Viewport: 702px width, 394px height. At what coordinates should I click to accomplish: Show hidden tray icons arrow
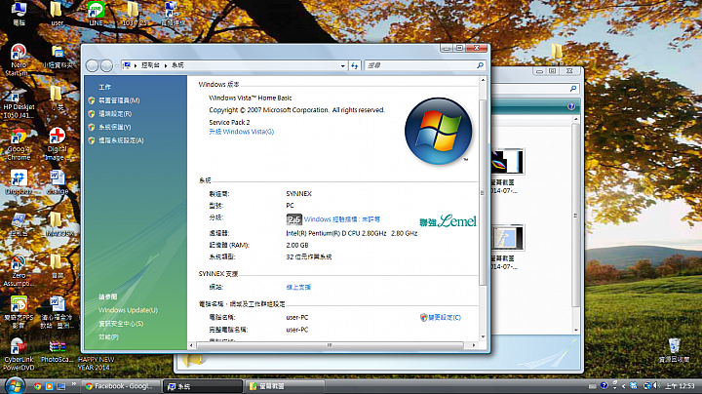(623, 386)
